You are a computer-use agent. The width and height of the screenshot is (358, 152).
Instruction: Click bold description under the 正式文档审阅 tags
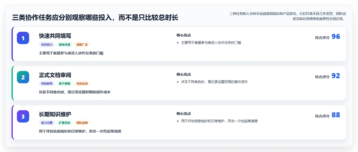(x=75, y=92)
